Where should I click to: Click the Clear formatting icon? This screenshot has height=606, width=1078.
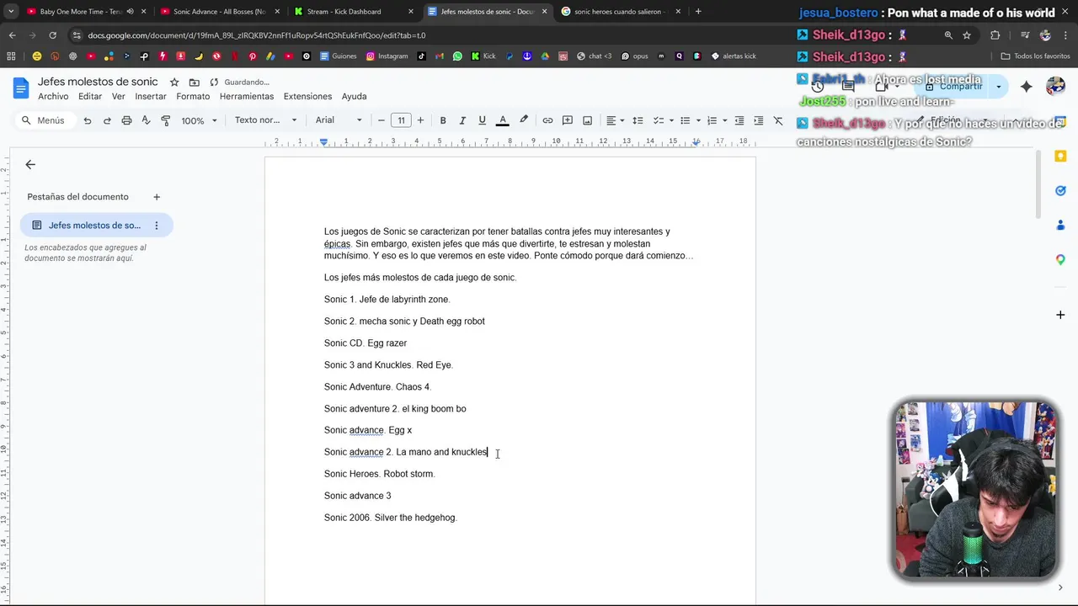tap(778, 120)
